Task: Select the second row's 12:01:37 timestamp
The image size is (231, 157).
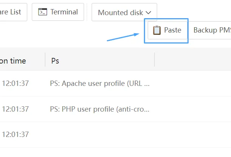Action: tap(15, 109)
